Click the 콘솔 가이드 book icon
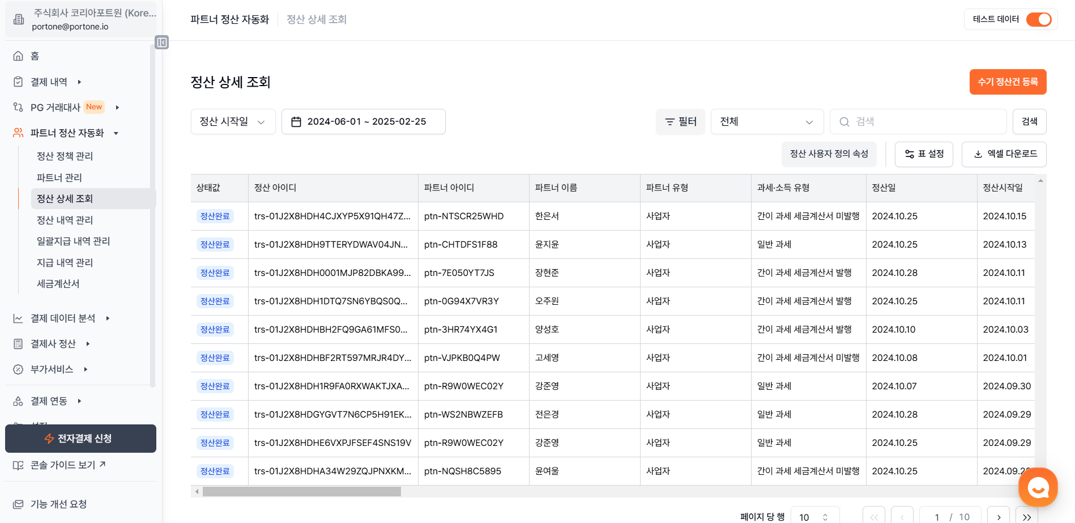1075x523 pixels. click(x=18, y=465)
